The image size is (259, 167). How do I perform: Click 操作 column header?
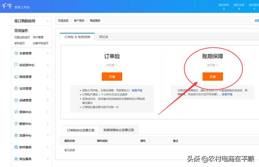(143, 141)
